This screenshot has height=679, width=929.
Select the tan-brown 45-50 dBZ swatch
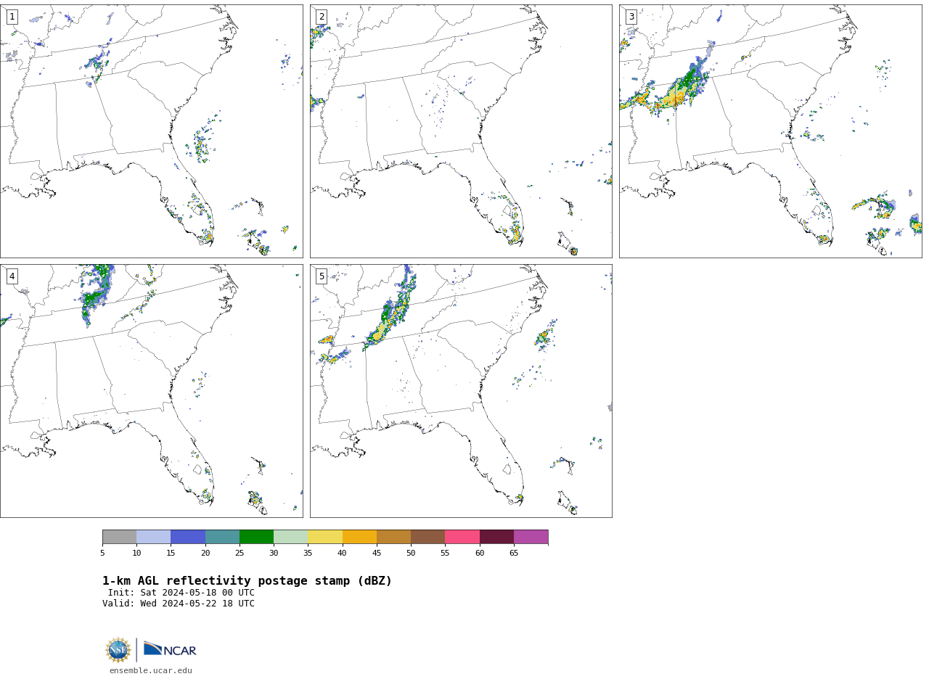point(393,537)
